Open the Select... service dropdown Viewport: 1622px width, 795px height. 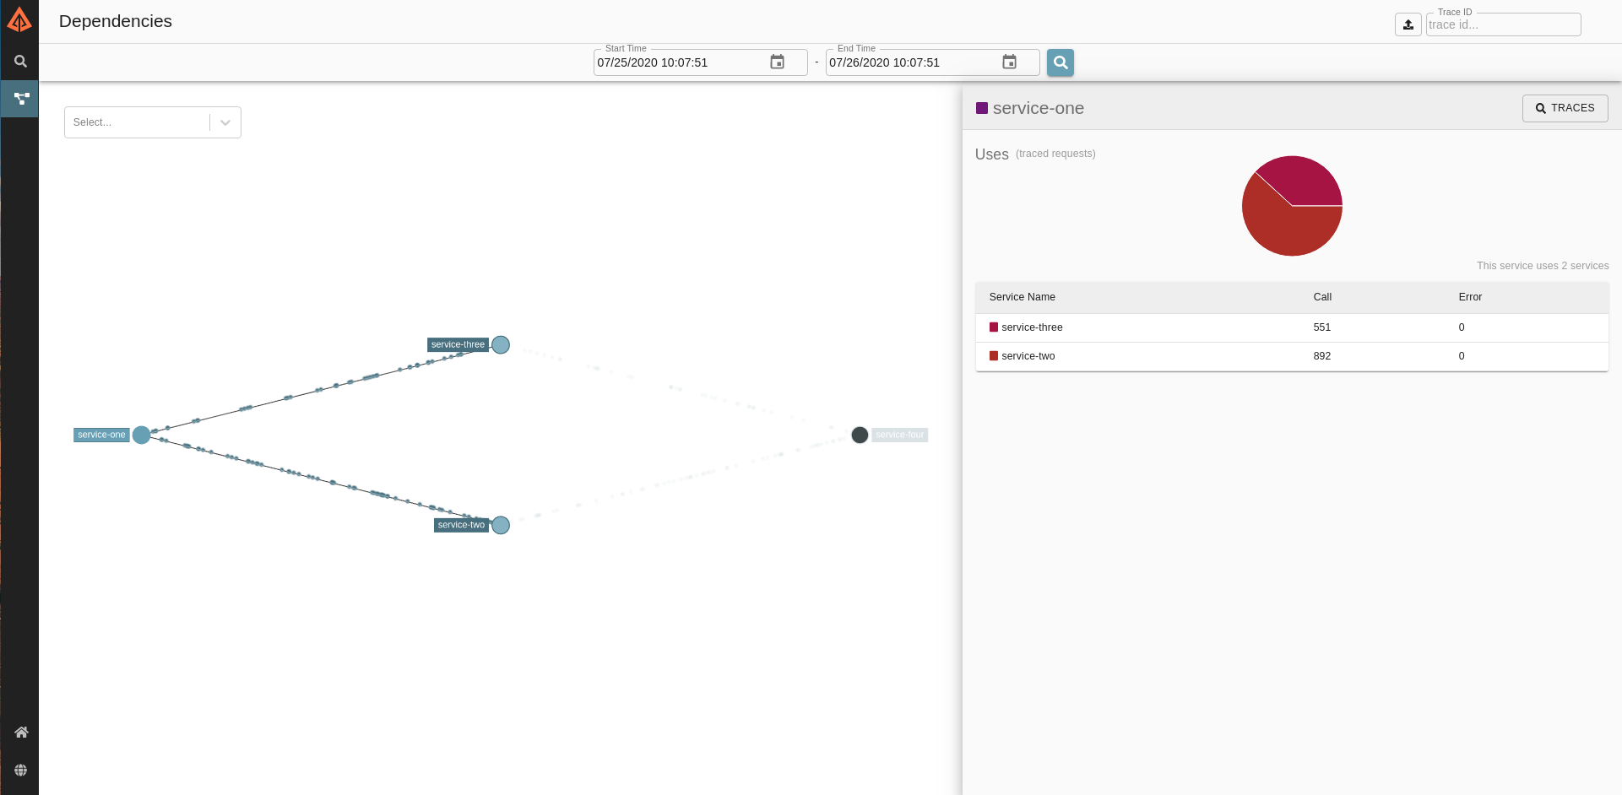(135, 122)
